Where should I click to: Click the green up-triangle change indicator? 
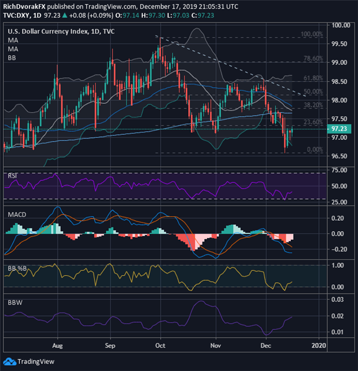point(64,15)
